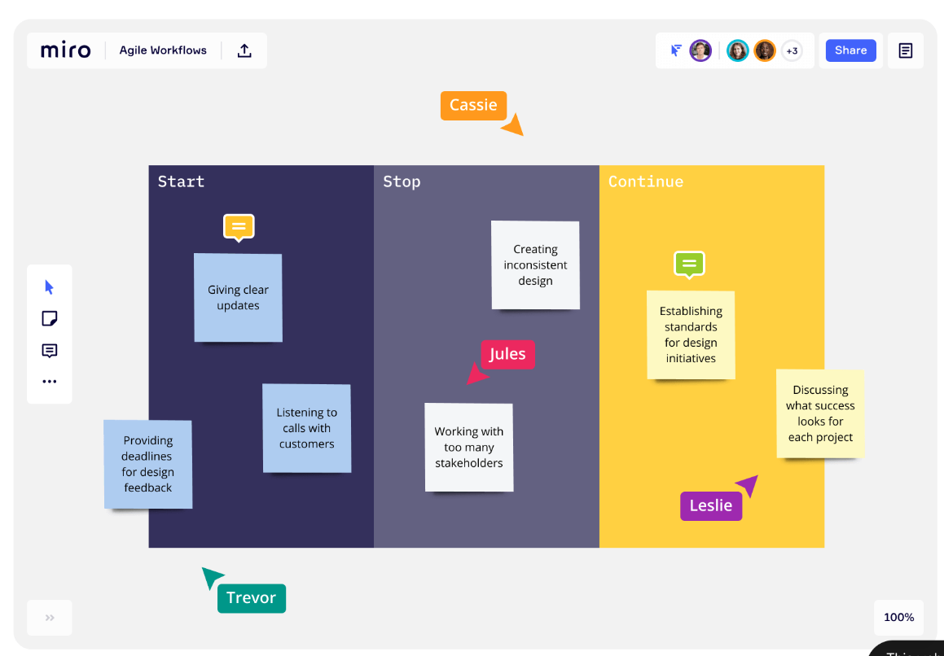944x656 pixels.
Task: Choose the sticky note tool
Action: click(50, 318)
